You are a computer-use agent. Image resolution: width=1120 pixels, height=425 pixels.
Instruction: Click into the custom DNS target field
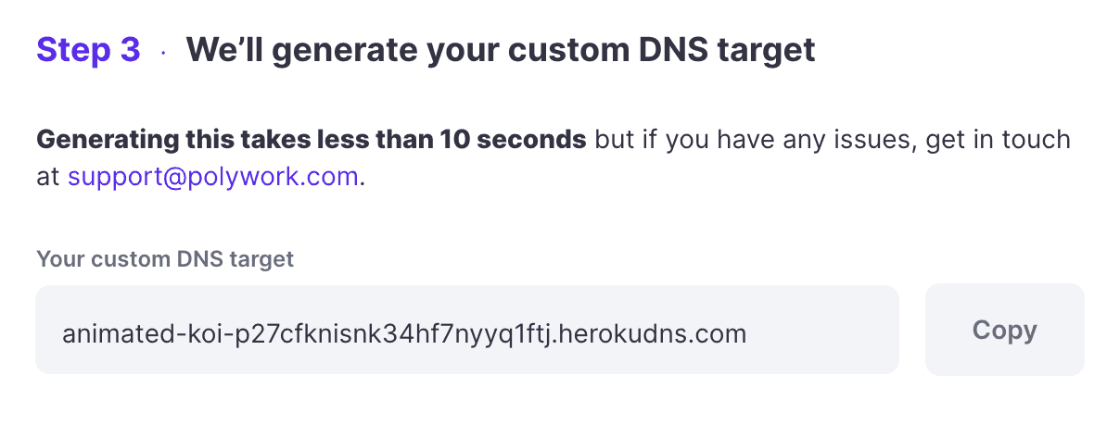pyautogui.click(x=466, y=331)
